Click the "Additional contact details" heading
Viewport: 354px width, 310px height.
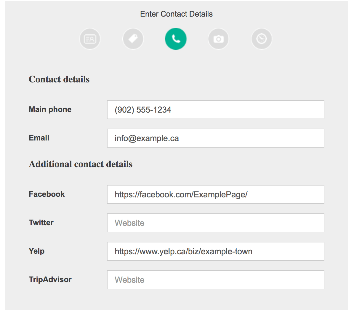pyautogui.click(x=81, y=164)
